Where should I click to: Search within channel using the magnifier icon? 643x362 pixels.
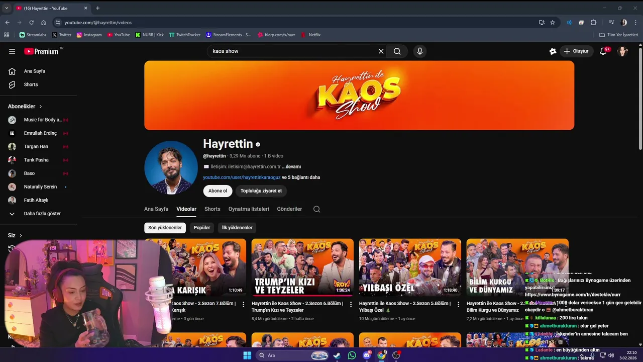(x=316, y=209)
